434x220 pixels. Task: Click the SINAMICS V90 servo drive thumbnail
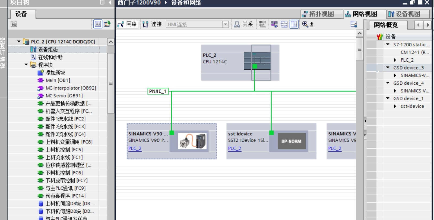pos(192,141)
